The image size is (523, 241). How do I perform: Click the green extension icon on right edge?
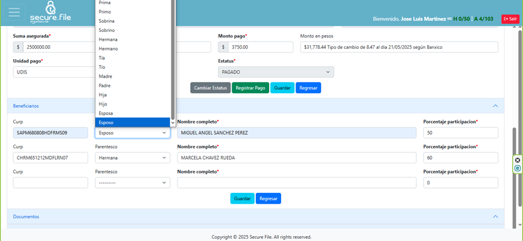pyautogui.click(x=517, y=169)
